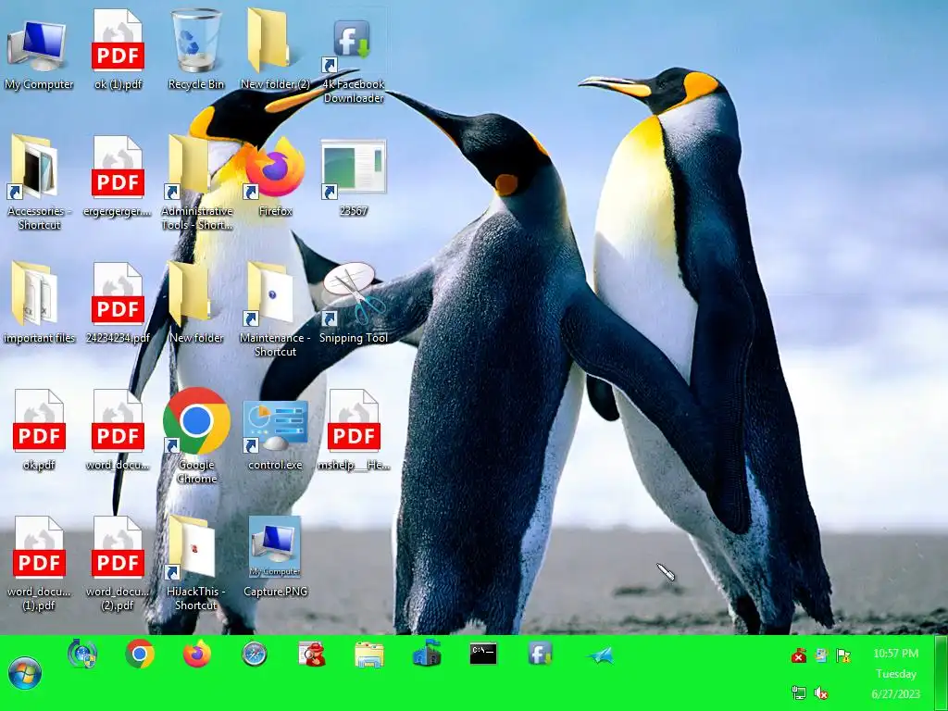Click the muted volume tray icon
The image size is (948, 711).
pos(820,692)
